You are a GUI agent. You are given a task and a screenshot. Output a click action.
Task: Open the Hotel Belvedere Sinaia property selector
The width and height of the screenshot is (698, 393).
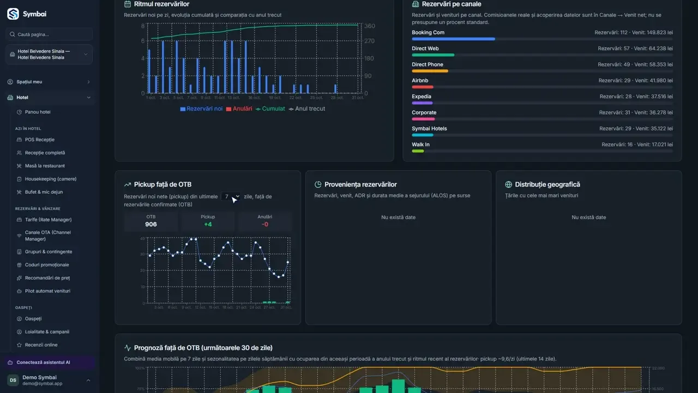click(x=49, y=55)
